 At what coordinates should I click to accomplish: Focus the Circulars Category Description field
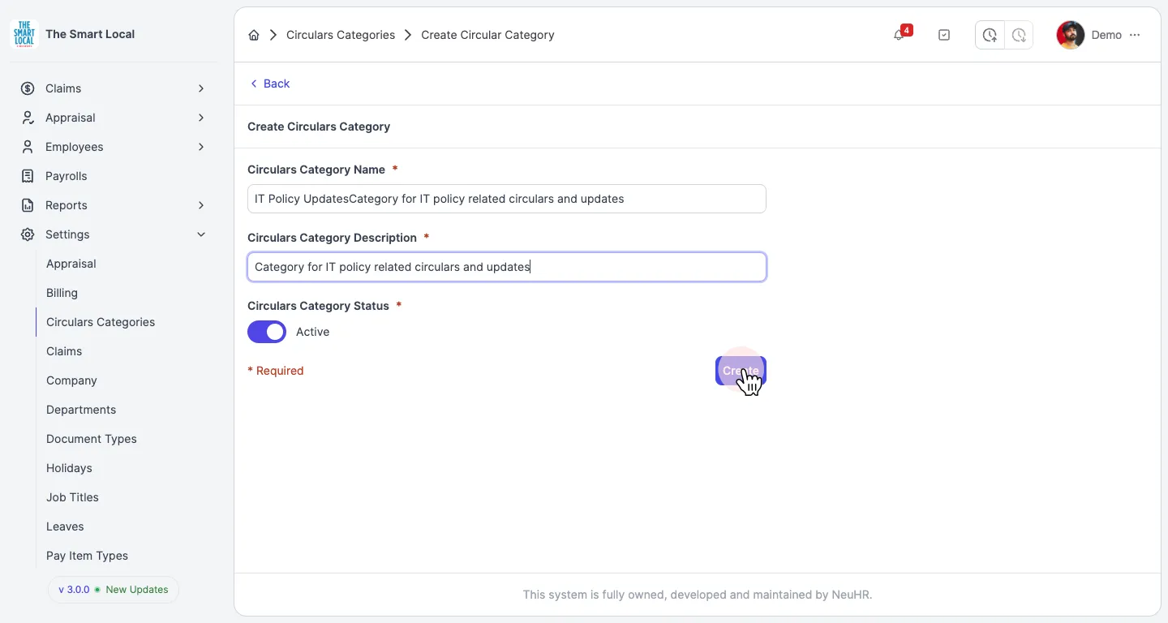tap(507, 267)
